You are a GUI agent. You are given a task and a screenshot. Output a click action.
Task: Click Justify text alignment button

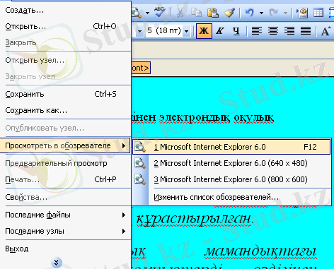tap(306, 31)
